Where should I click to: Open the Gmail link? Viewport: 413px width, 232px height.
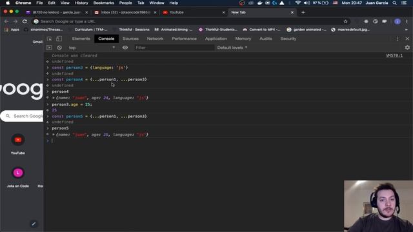tap(37, 42)
